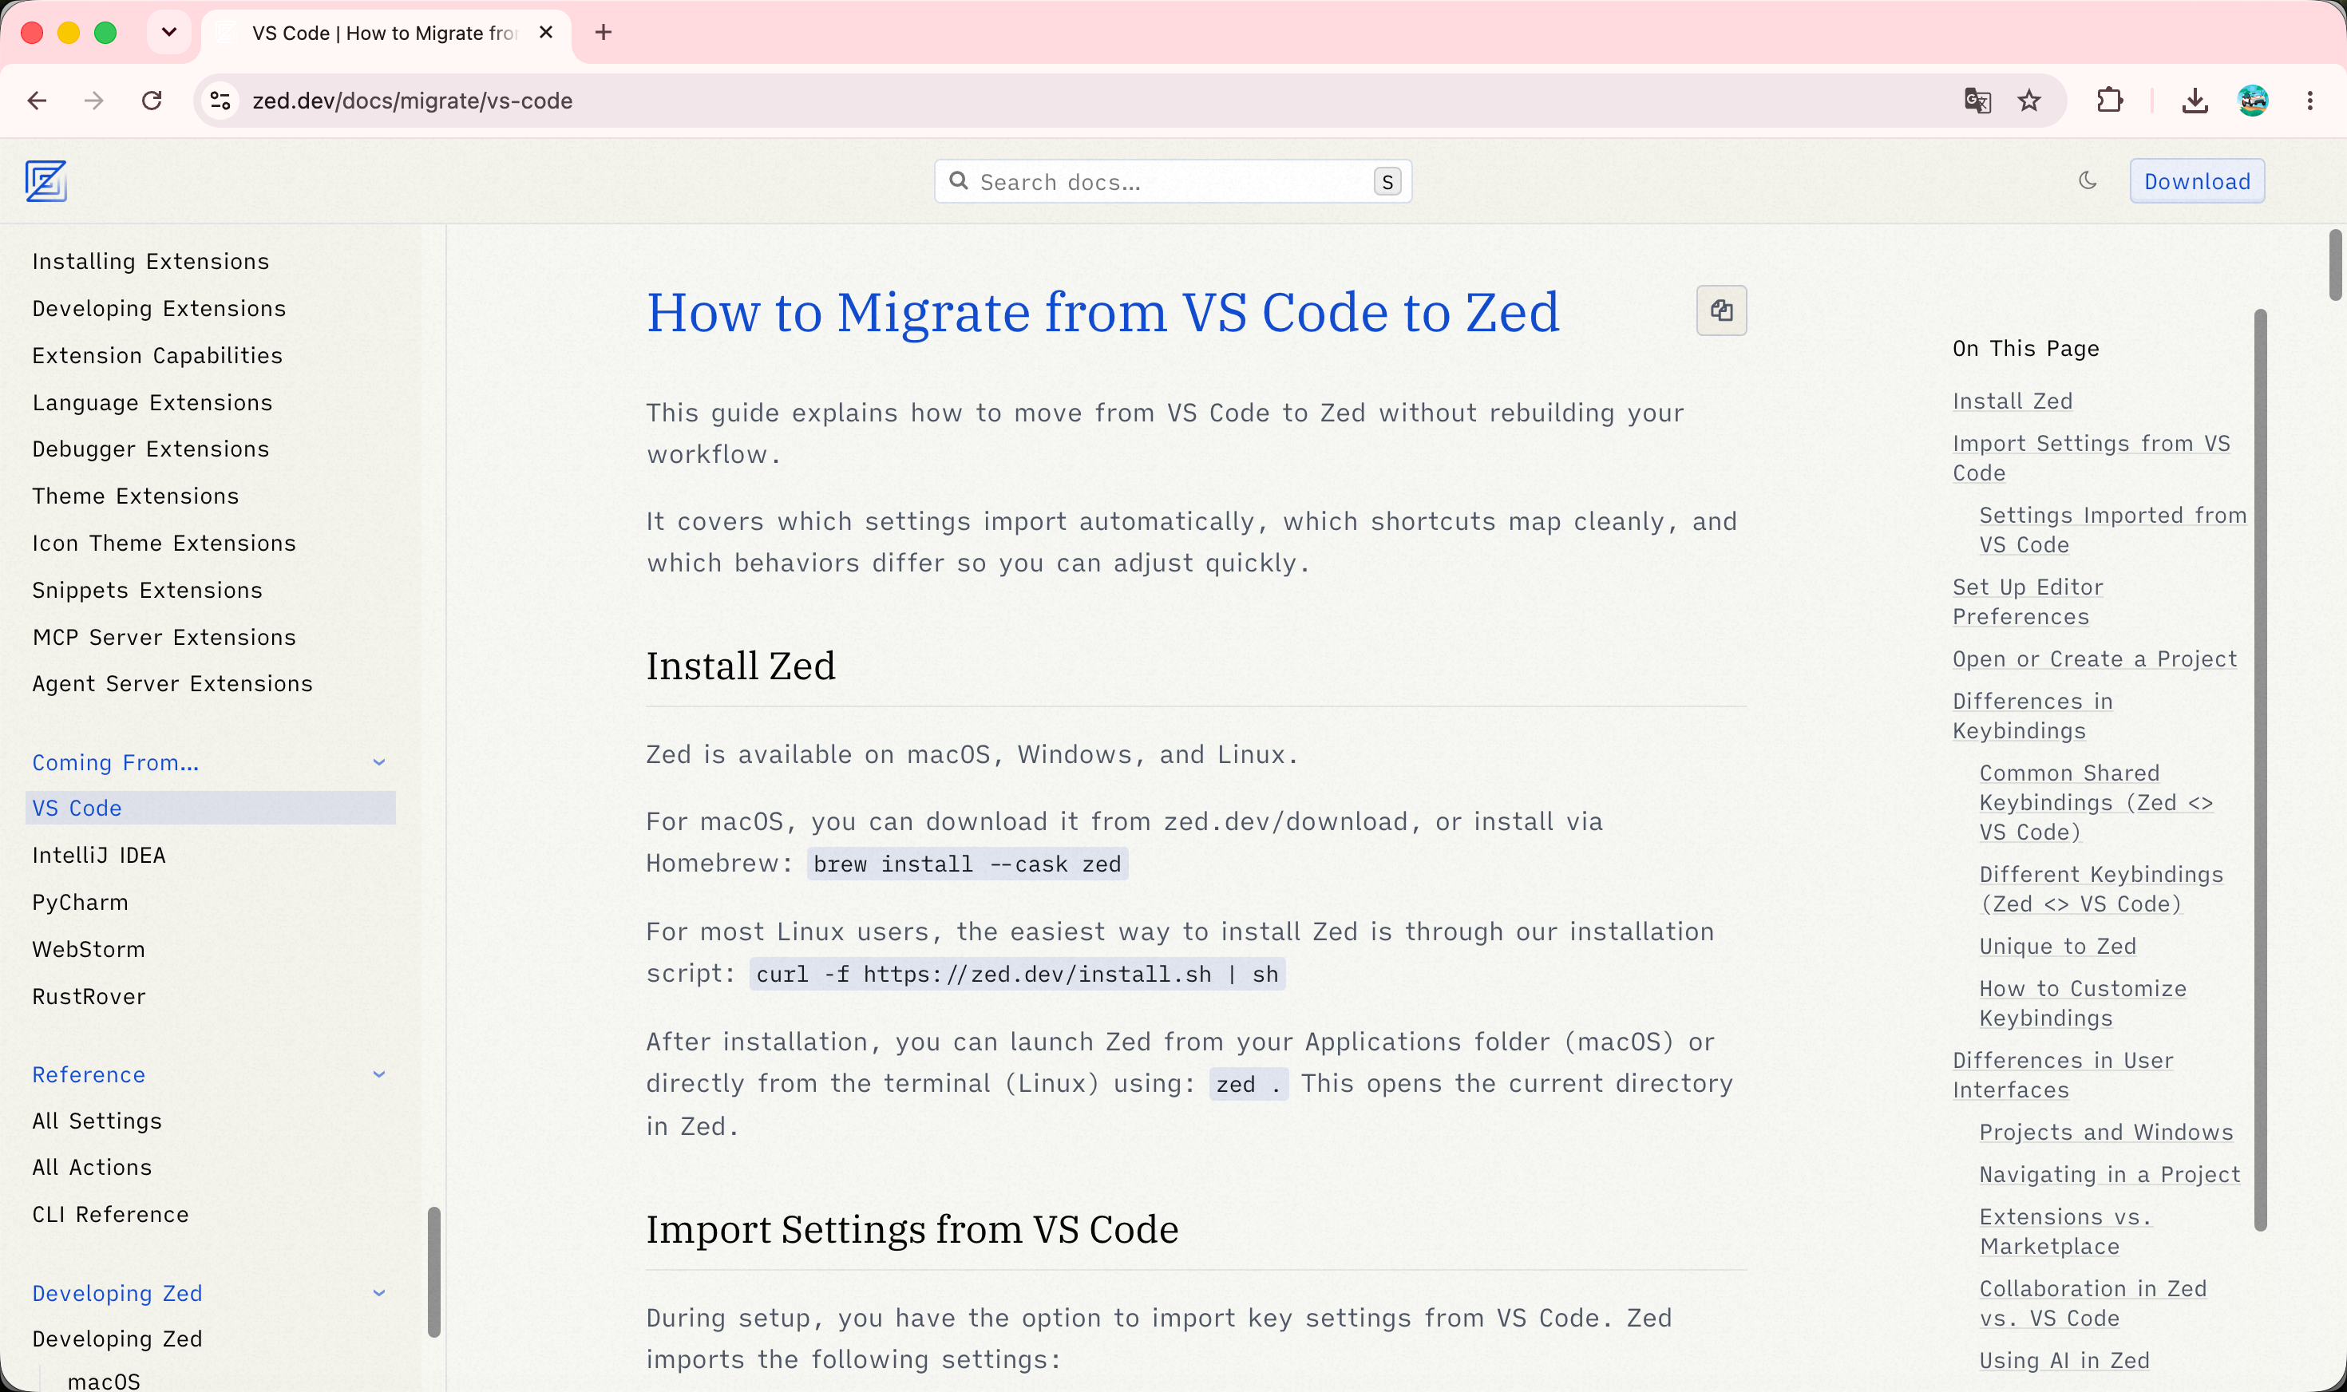2347x1392 pixels.
Task: Open browser downloads icon
Action: pos(2195,101)
